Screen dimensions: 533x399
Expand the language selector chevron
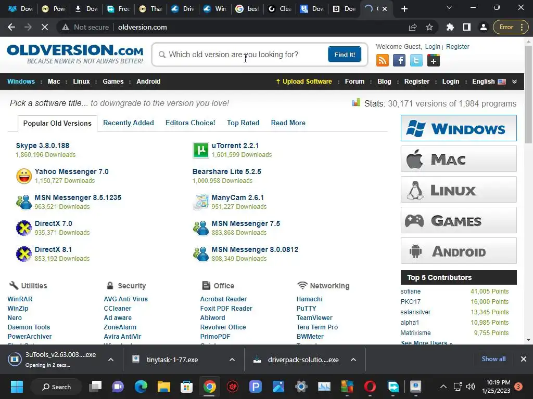[515, 82]
